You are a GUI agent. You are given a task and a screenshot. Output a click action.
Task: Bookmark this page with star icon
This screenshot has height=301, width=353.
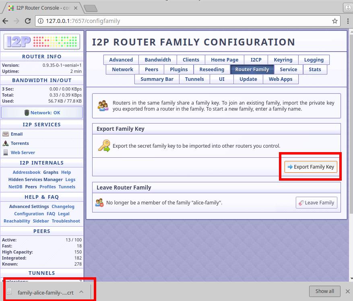tap(334, 21)
